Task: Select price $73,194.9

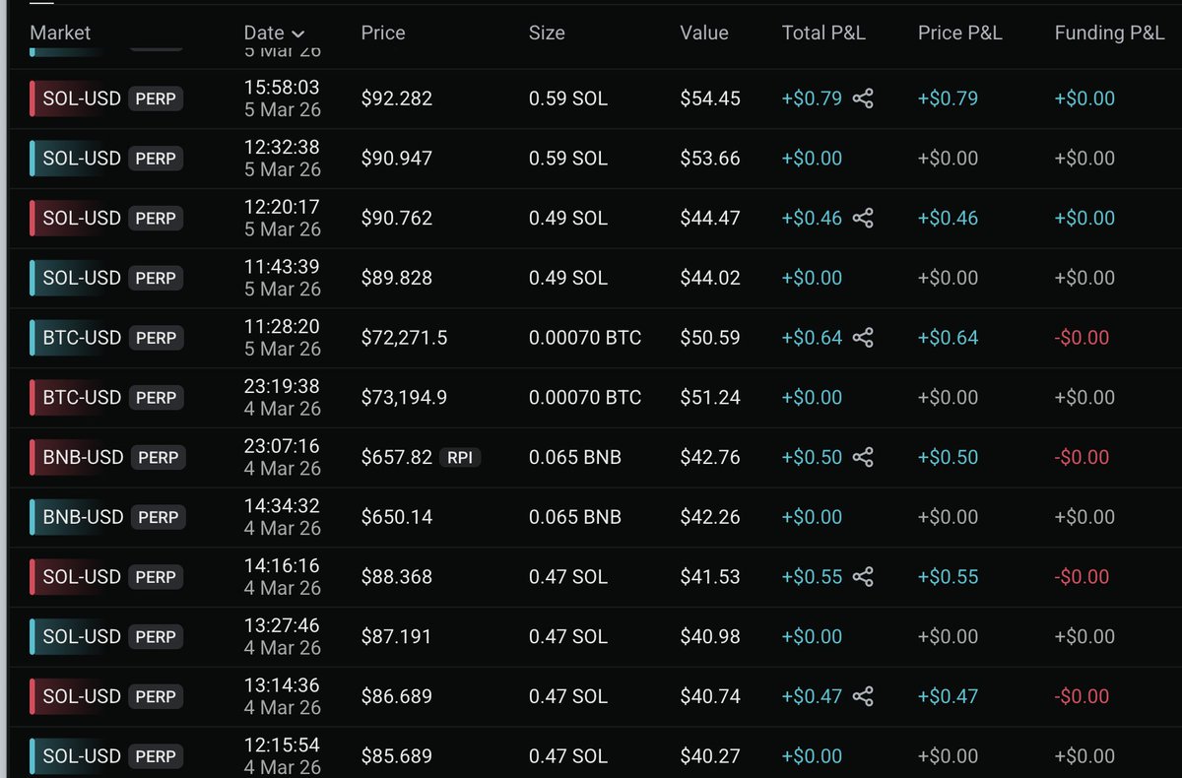Action: coord(405,398)
